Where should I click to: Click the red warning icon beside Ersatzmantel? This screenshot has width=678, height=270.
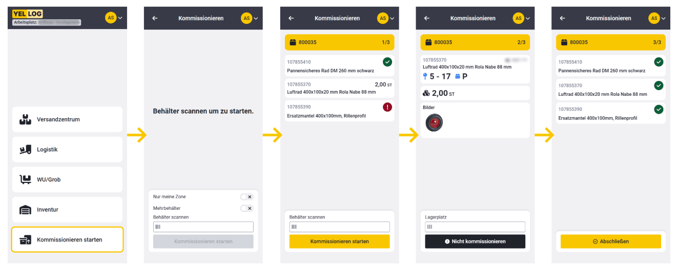pyautogui.click(x=388, y=107)
